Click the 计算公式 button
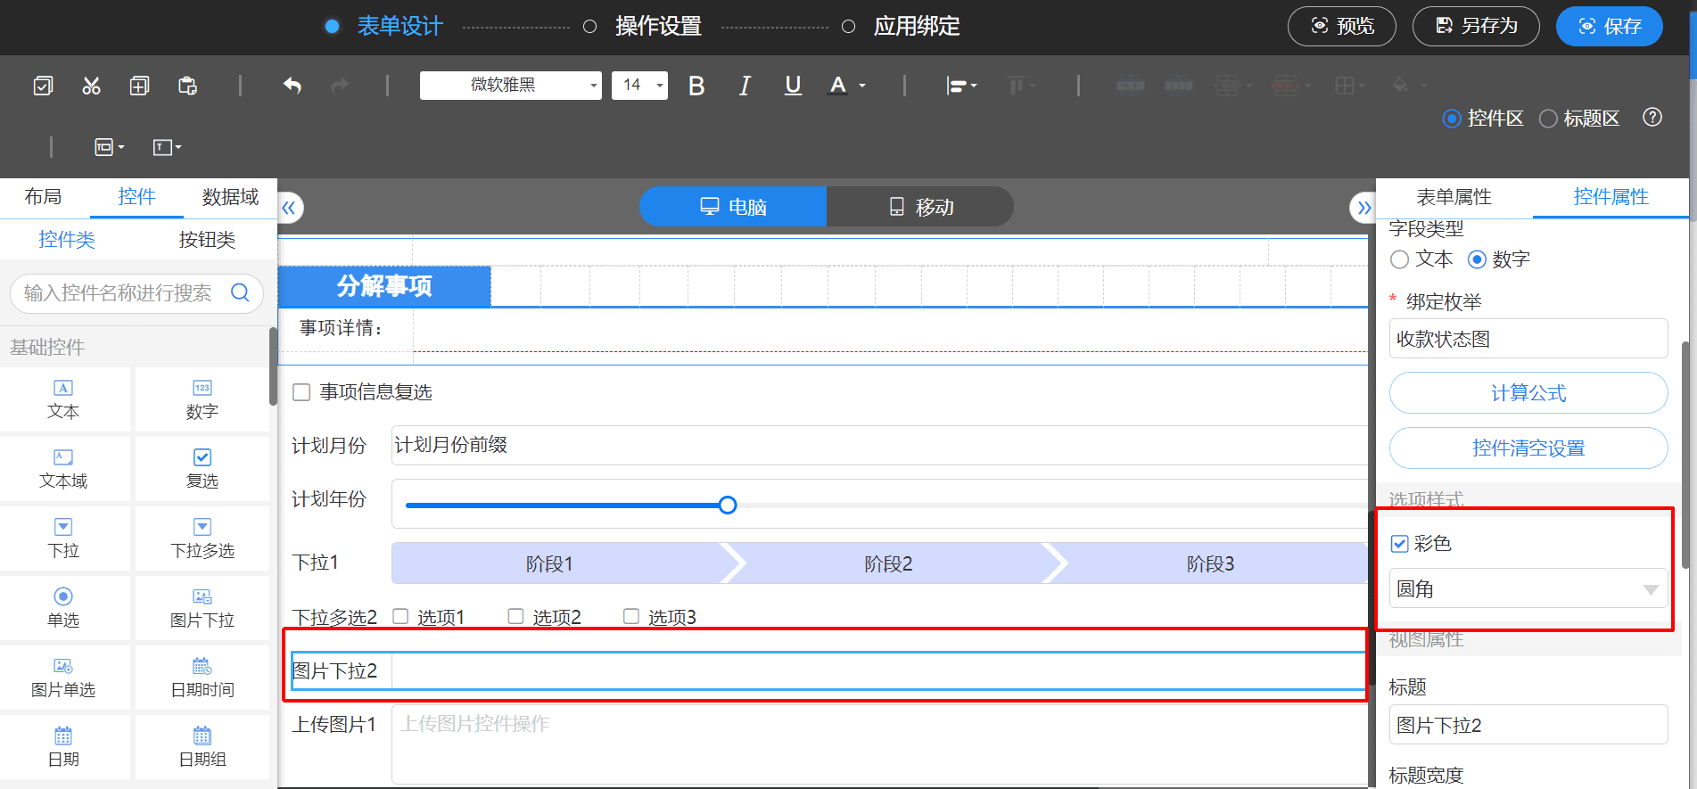 point(1528,393)
